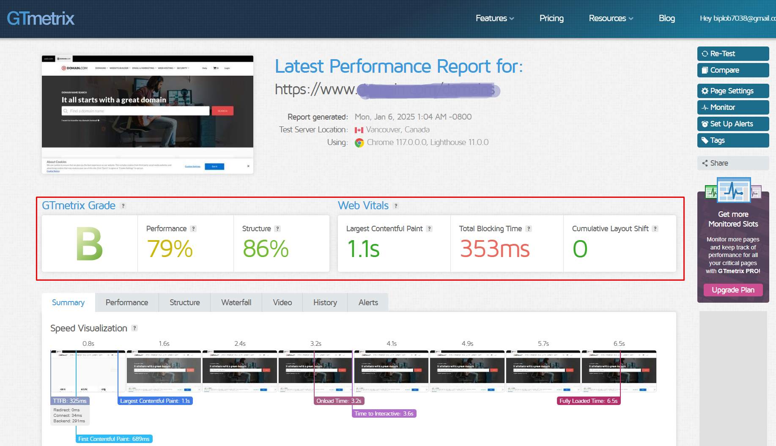Screen dimensions: 776x446
Task: Open the Pricing page
Action: click(551, 18)
